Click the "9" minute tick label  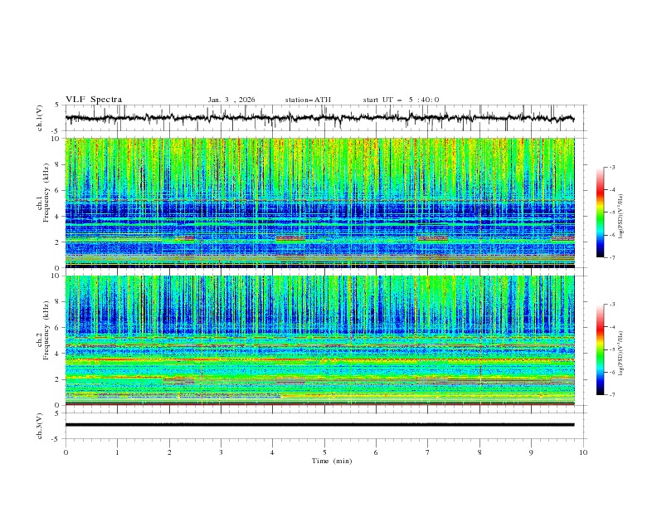click(x=531, y=452)
